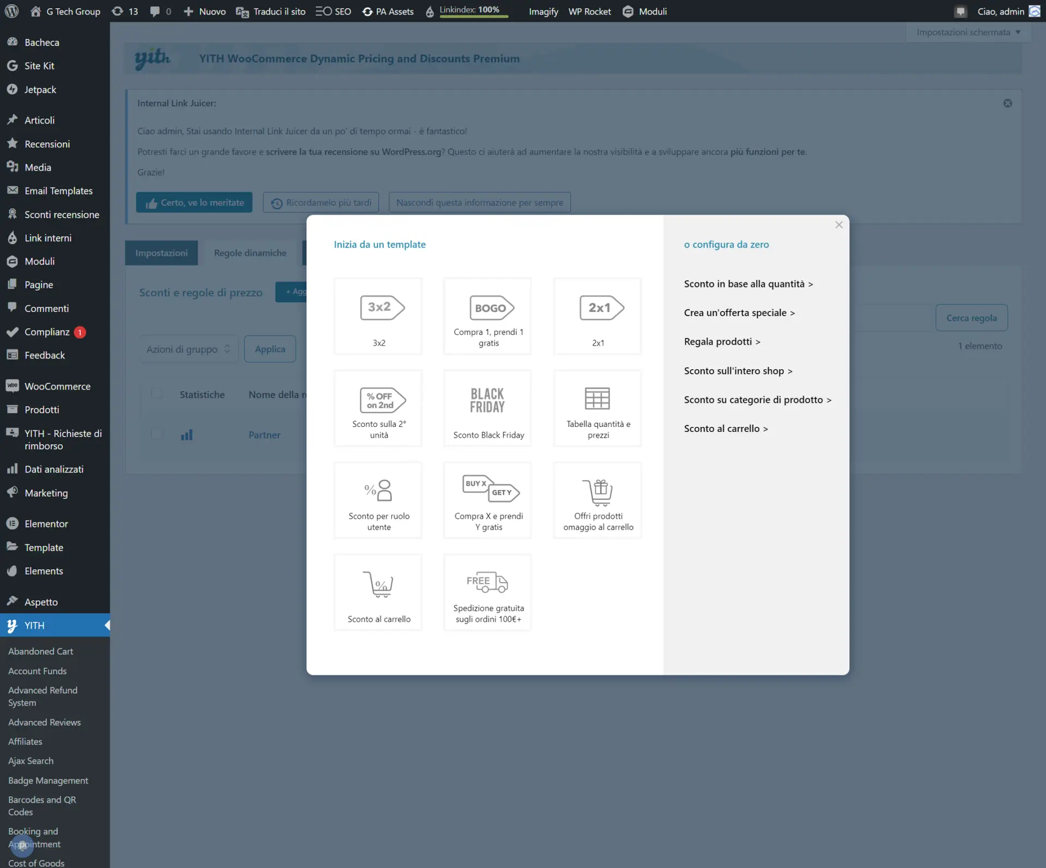Open WooCommerce from its sidebar icon
The width and height of the screenshot is (1046, 868).
tap(13, 386)
